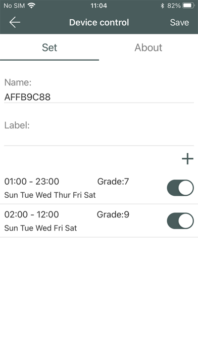198x352 pixels.
Task: Disable the 01:00 - 23:00 schedule toggle
Action: (180, 188)
